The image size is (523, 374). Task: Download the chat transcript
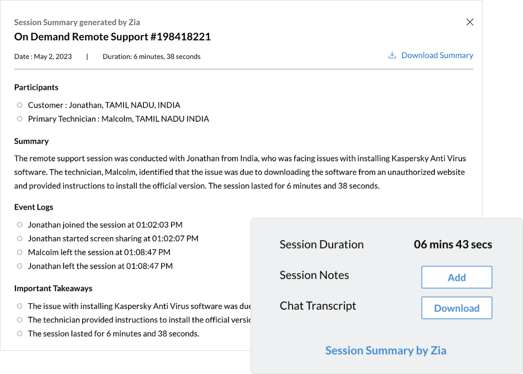pos(456,308)
